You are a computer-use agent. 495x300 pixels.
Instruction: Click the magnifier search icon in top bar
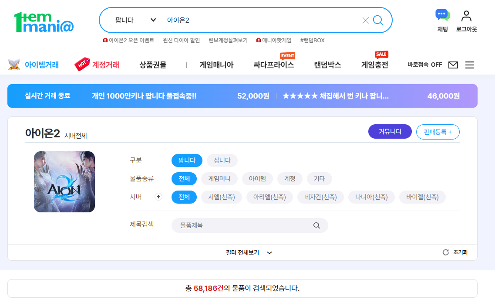point(378,20)
